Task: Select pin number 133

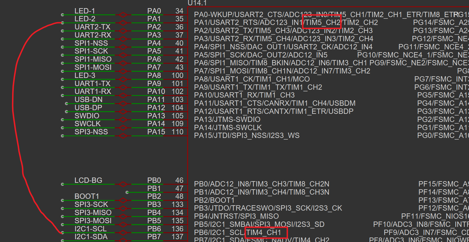Action: pos(178,204)
